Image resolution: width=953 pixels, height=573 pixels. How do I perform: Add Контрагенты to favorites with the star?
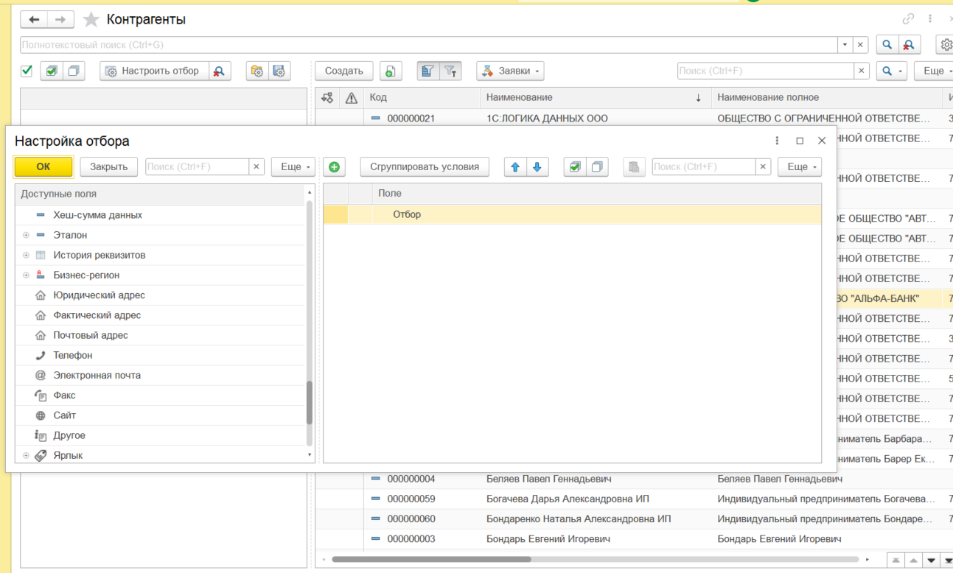tap(91, 19)
